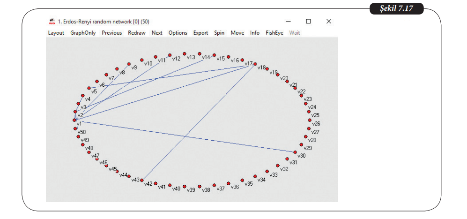Click Previous in the menu bar

click(111, 33)
